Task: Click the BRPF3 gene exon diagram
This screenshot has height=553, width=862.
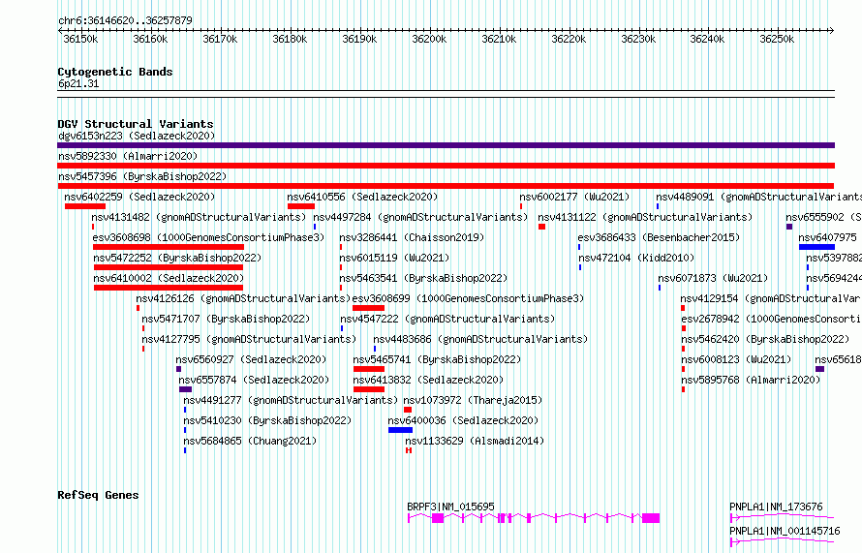Action: [534, 518]
